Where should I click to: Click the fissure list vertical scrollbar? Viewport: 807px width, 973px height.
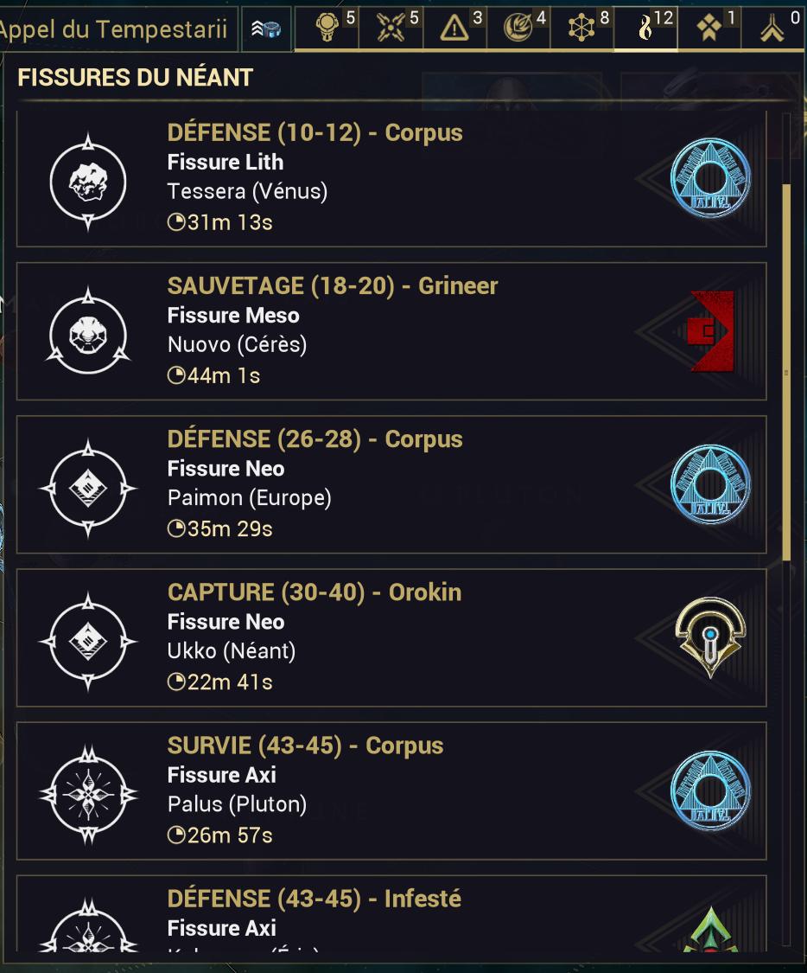[785, 372]
